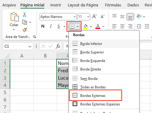Open Layout da Página tab
The image size is (152, 113).
pyautogui.click(x=83, y=5)
